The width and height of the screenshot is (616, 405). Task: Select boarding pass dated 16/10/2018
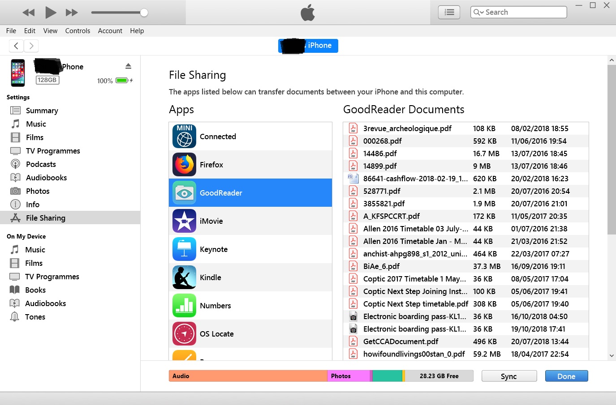466,316
